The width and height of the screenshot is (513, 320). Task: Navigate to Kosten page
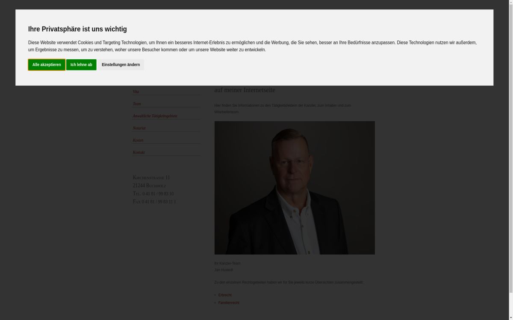138,140
